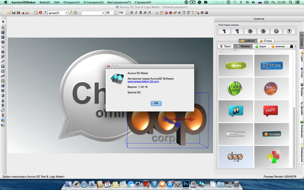Screen dimensions: 304x190
Task: Click OK in the about dialog
Action: [156, 103]
